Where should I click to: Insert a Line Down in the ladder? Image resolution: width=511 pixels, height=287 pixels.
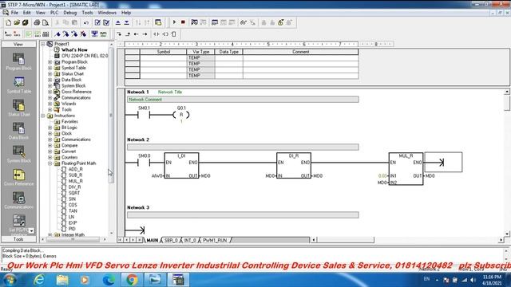tap(119, 33)
